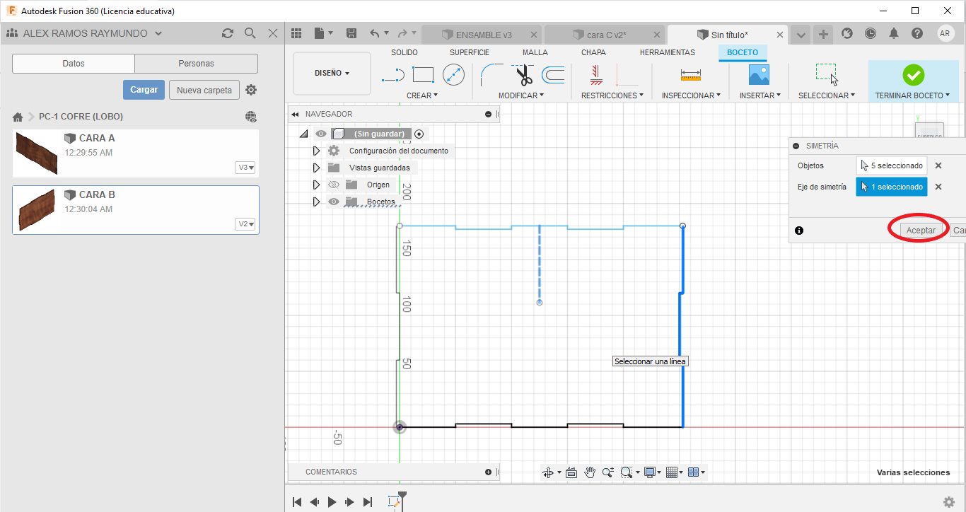Open the V2 version dropdown for CARA B
Viewport: 966px width, 512px height.
(x=246, y=224)
